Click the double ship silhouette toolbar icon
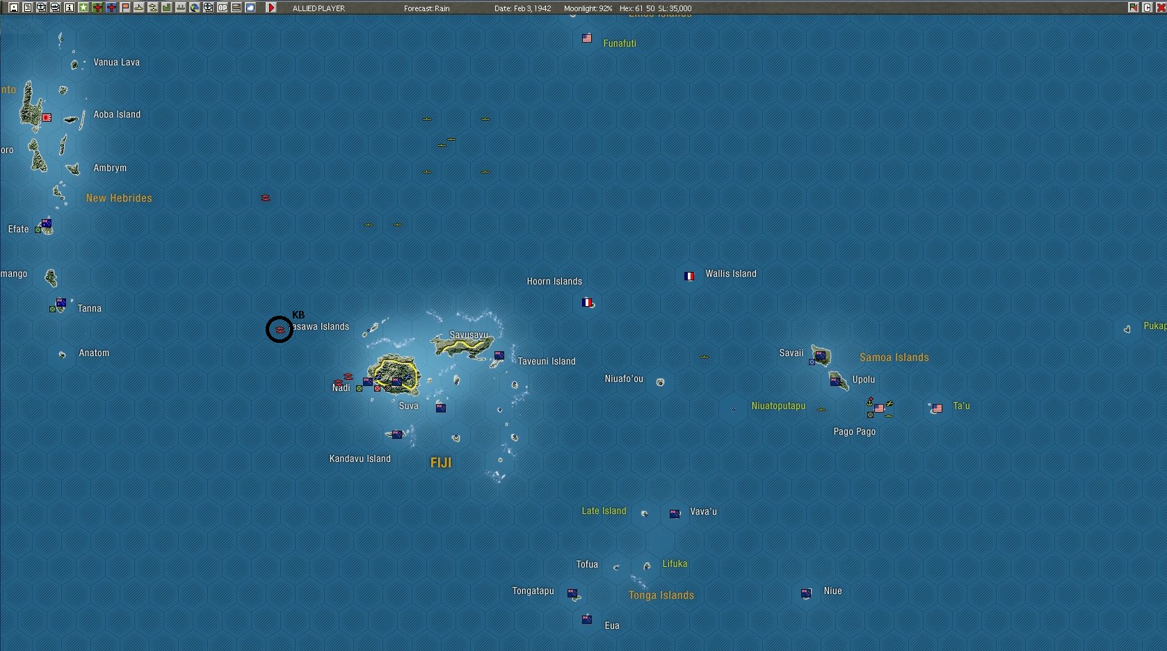The height and width of the screenshot is (651, 1167). coord(153,8)
